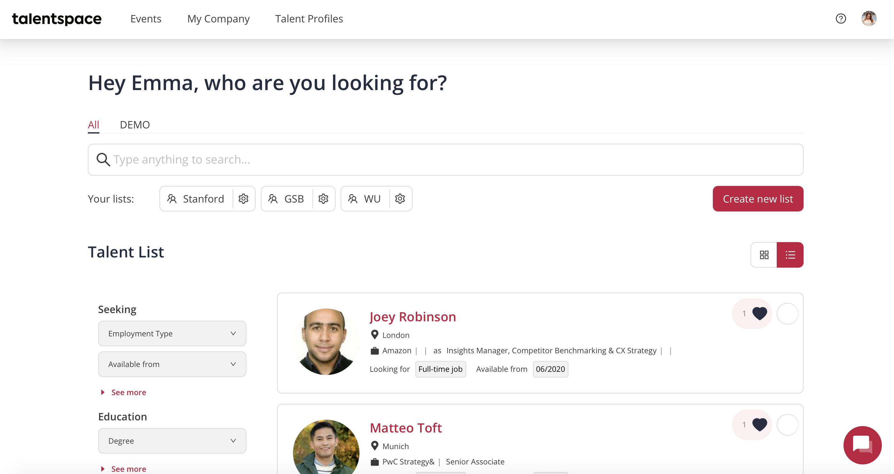Select Joey Robinson's round checkbox
The height and width of the screenshot is (474, 894).
(788, 314)
